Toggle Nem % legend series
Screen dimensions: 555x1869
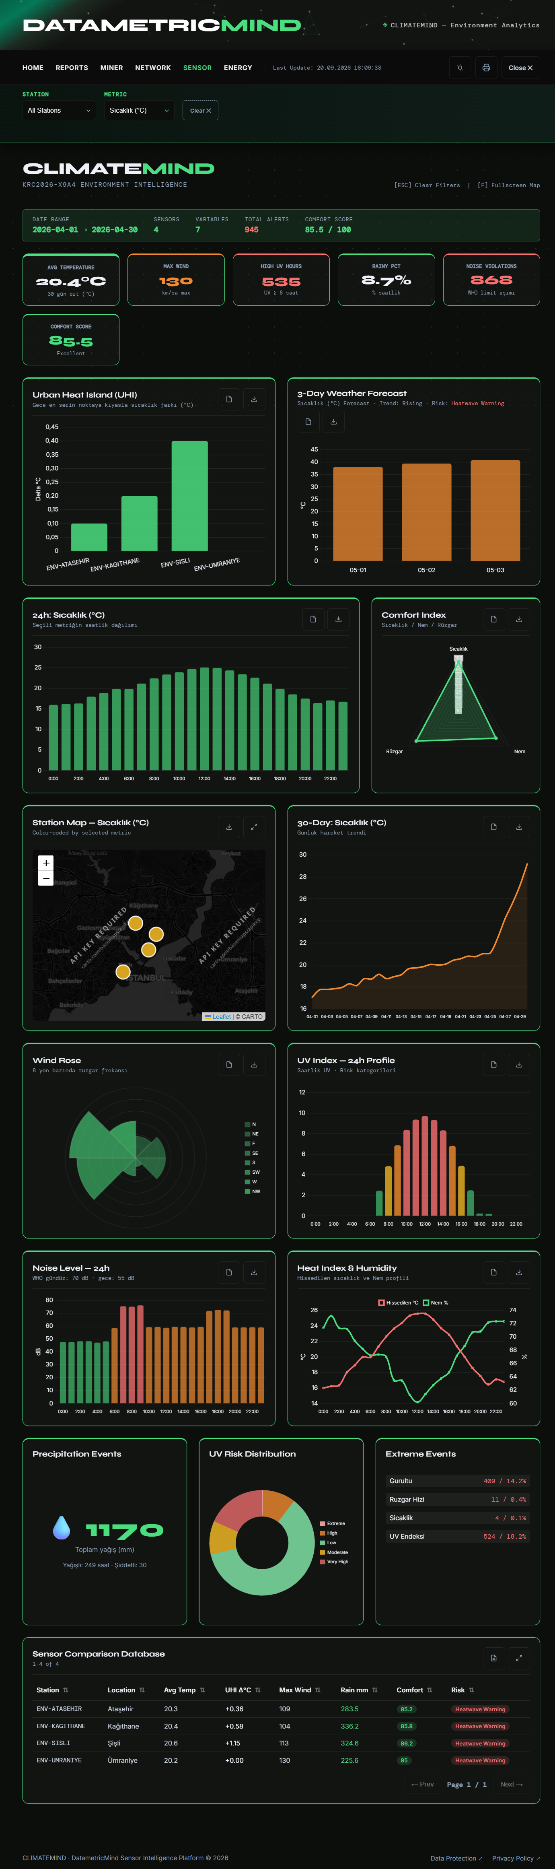click(x=435, y=1302)
